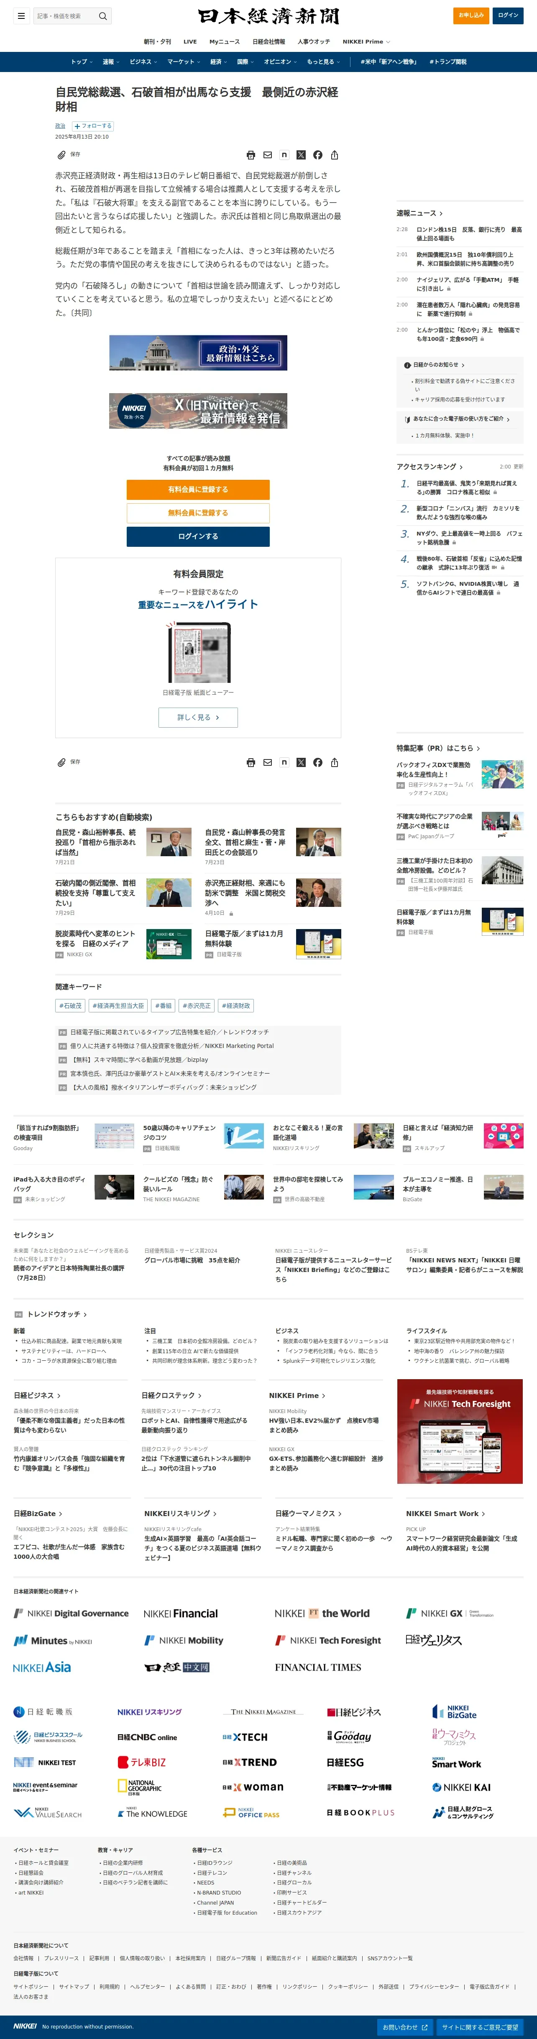Click the bottom paperclip save icon
537x2039 pixels.
[61, 762]
